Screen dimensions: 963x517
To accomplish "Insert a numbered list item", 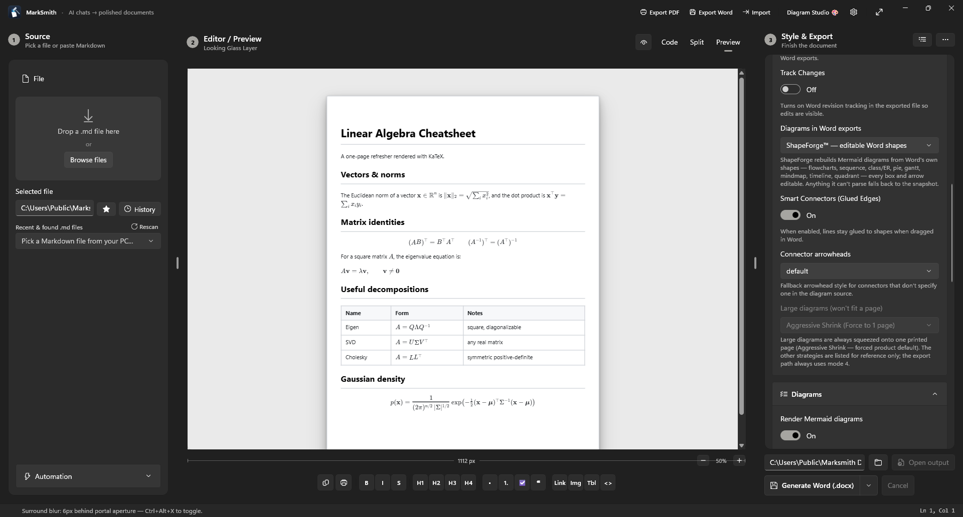I will tap(506, 483).
